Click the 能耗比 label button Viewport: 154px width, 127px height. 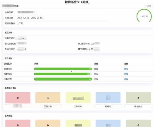108,106
